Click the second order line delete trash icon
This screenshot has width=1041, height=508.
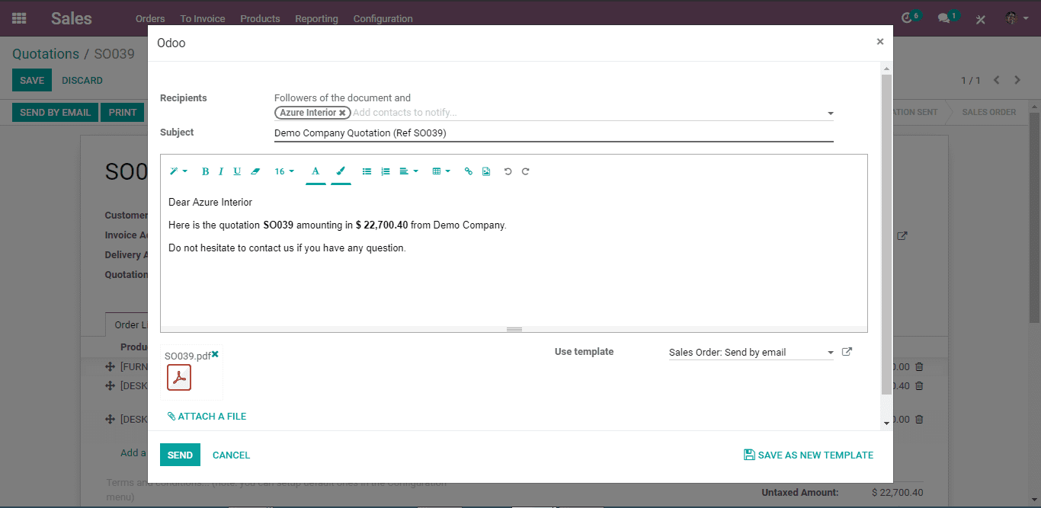click(x=919, y=385)
